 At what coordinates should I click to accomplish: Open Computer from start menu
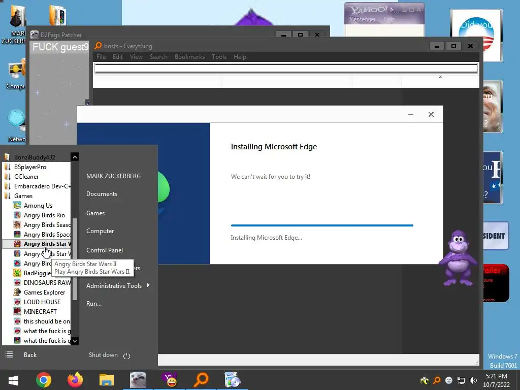[x=100, y=231]
